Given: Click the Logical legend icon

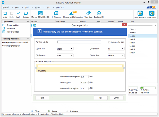Looking at the screenshot, I should pyautogui.click(x=49, y=111).
